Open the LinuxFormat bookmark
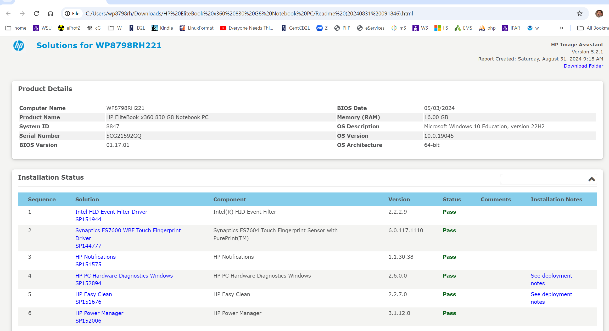The height and width of the screenshot is (331, 609). [x=197, y=28]
